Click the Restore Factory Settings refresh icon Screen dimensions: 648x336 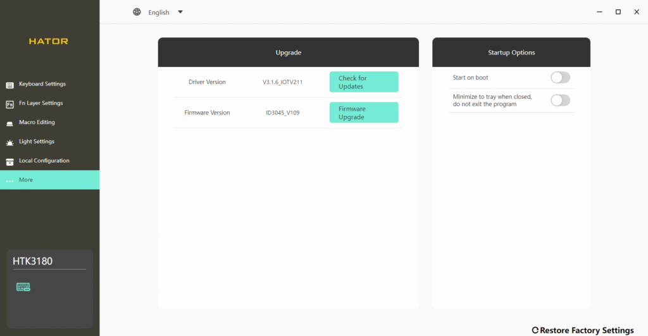tap(535, 330)
